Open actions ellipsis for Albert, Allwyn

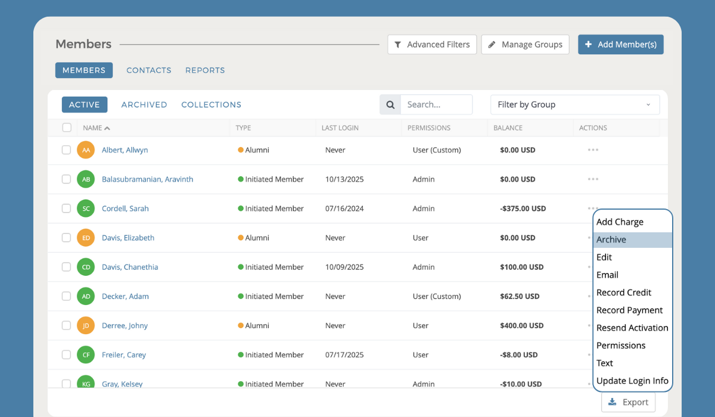tap(593, 150)
